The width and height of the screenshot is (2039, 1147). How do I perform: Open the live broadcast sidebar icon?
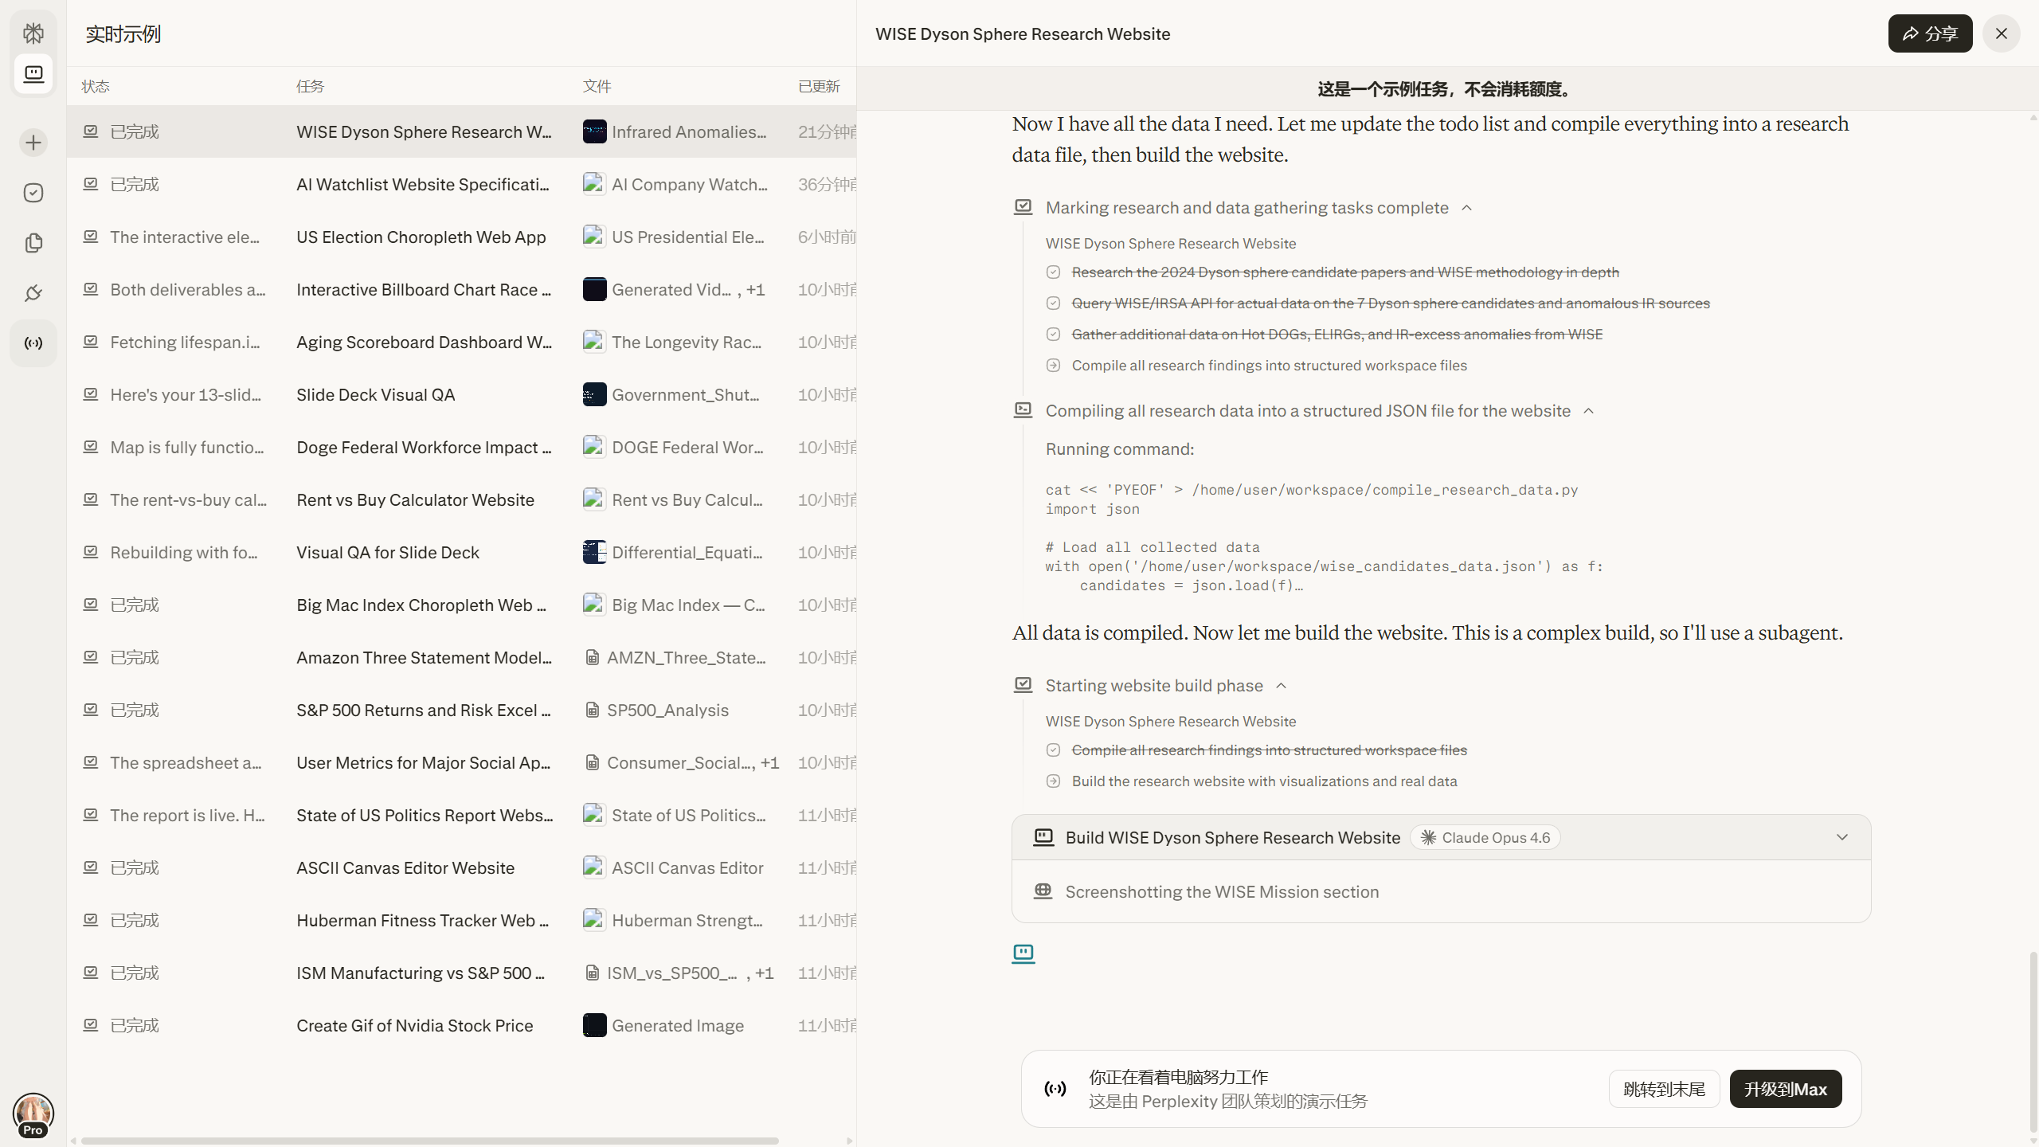[x=33, y=343]
